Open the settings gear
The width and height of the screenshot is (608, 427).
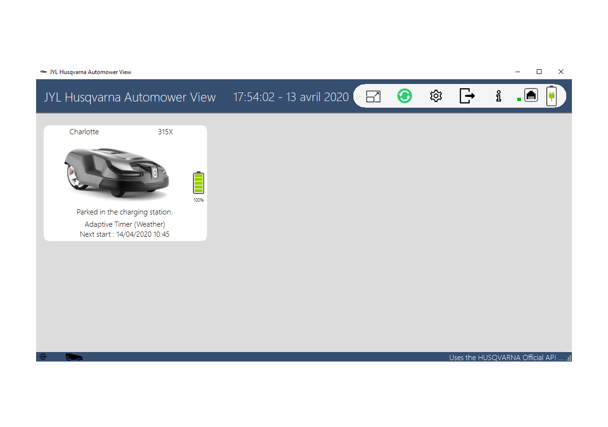coord(436,96)
